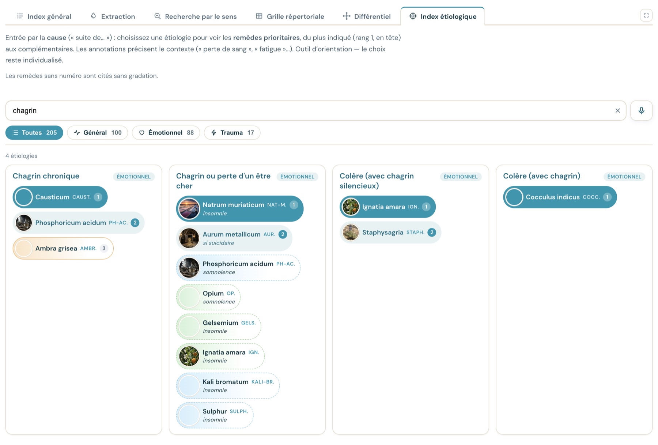Image resolution: width=658 pixels, height=445 pixels.
Task: Open Natrum muriaticum remedy chip
Action: (x=240, y=208)
